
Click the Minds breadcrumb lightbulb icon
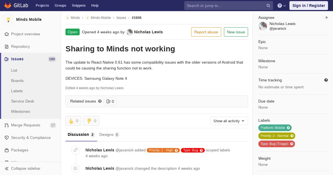[67, 18]
